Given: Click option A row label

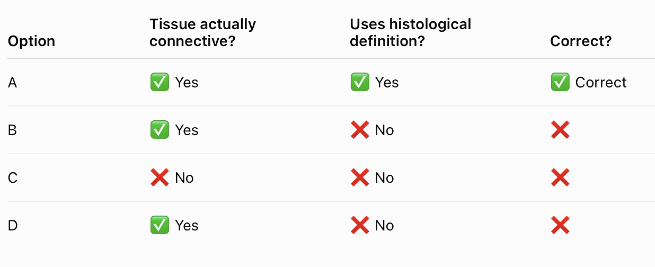Looking at the screenshot, I should click(13, 82).
